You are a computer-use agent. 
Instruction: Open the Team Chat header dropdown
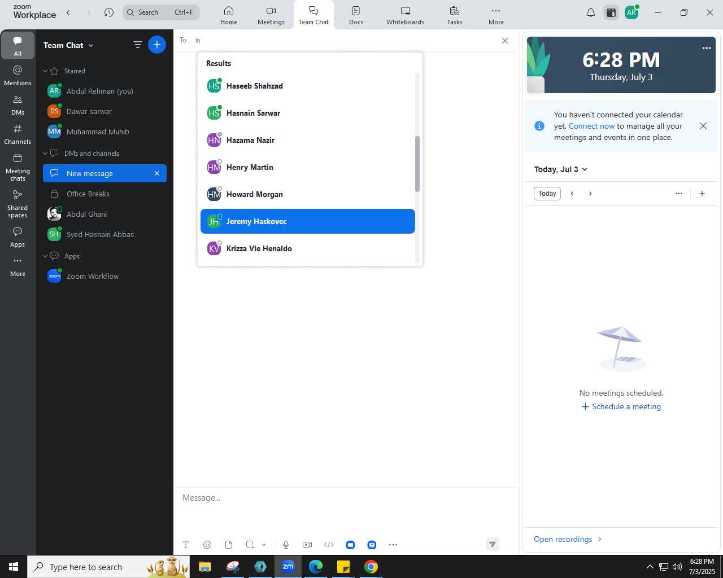91,45
